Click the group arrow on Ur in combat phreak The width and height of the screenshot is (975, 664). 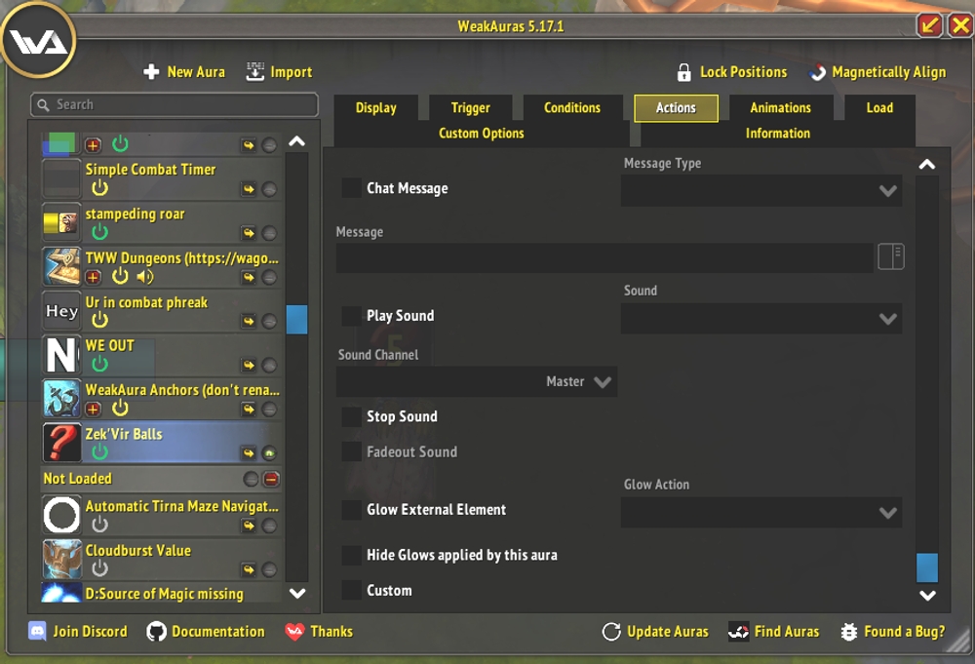(x=249, y=321)
